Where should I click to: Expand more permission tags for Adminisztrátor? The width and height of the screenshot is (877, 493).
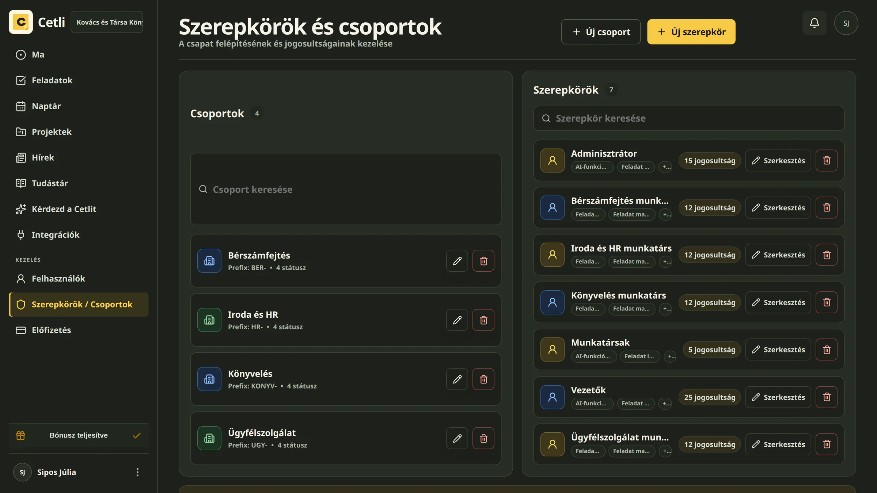tap(665, 167)
